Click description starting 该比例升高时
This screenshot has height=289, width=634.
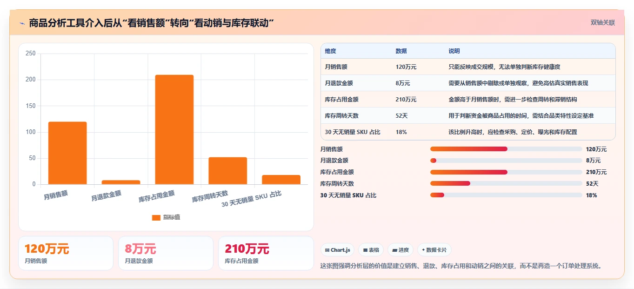pos(513,132)
